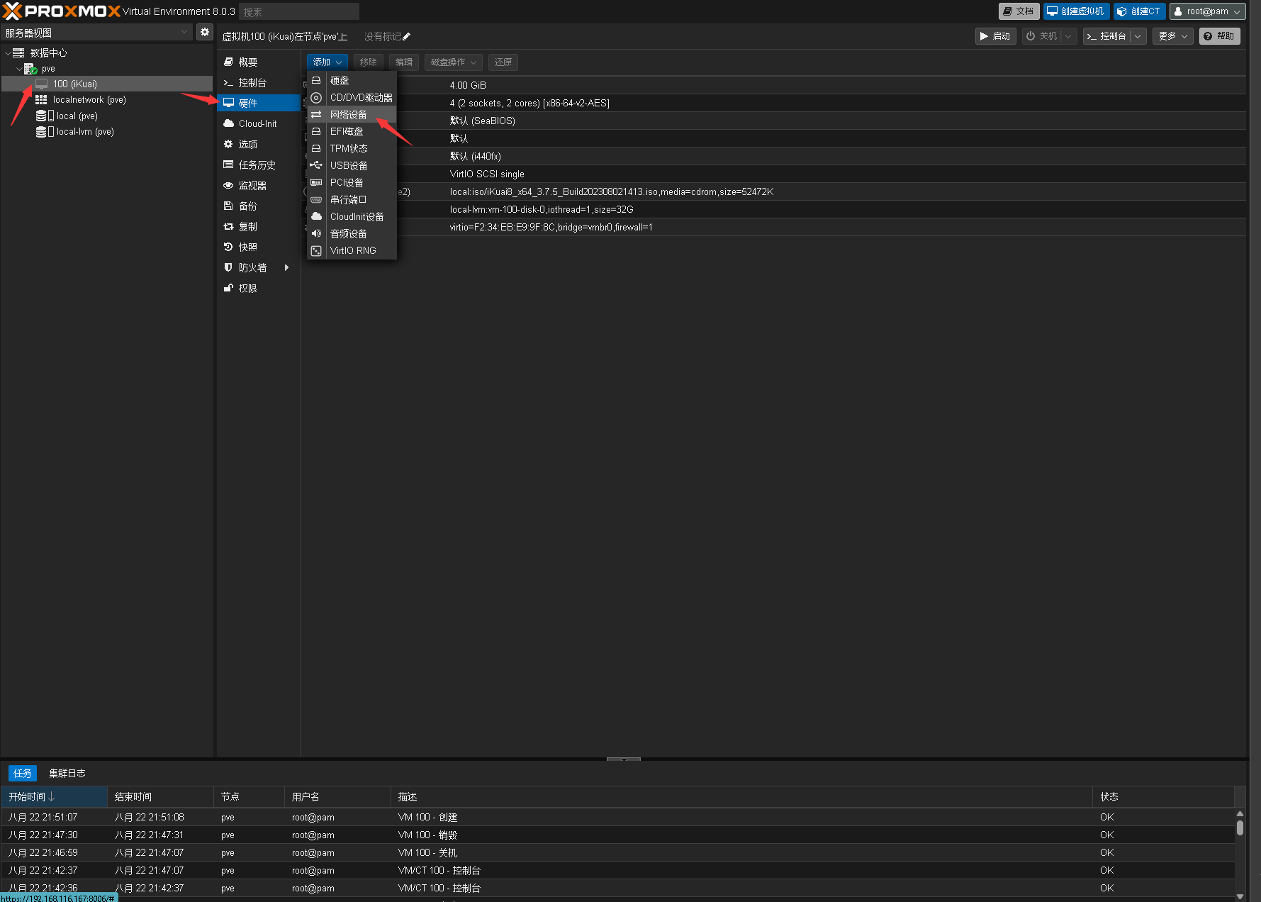Select local-lvm (pve) storage

pos(84,132)
